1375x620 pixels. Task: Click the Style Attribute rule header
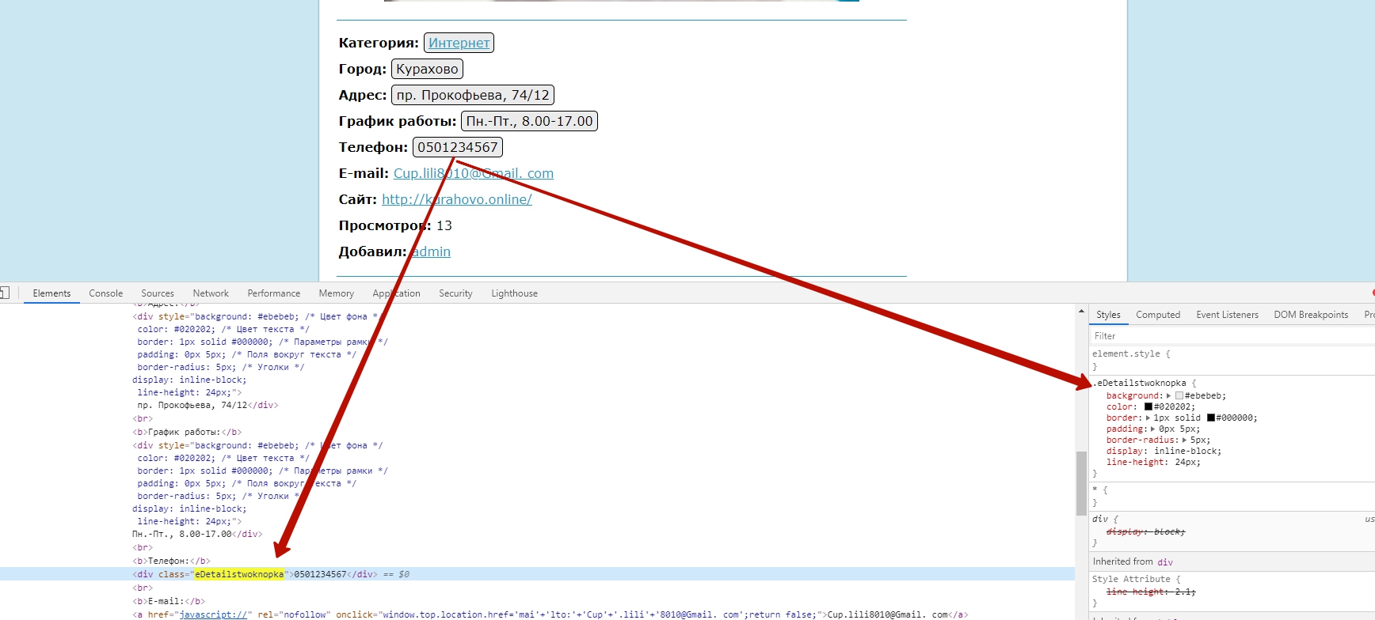(x=1136, y=580)
